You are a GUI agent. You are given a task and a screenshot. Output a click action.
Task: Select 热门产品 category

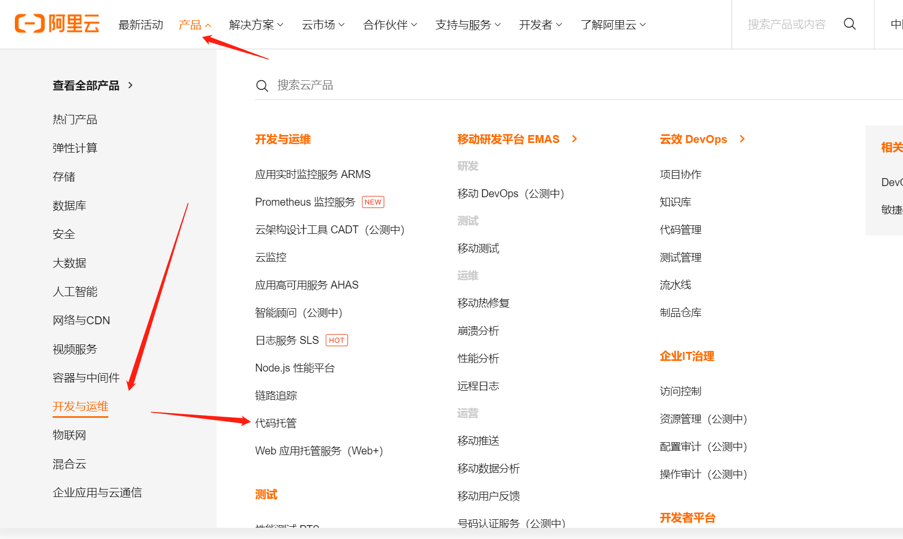click(75, 120)
